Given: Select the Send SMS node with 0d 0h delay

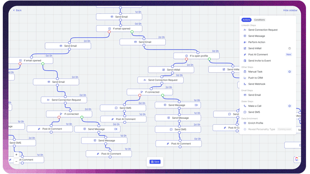Looking at the screenshot, I should [123, 108].
